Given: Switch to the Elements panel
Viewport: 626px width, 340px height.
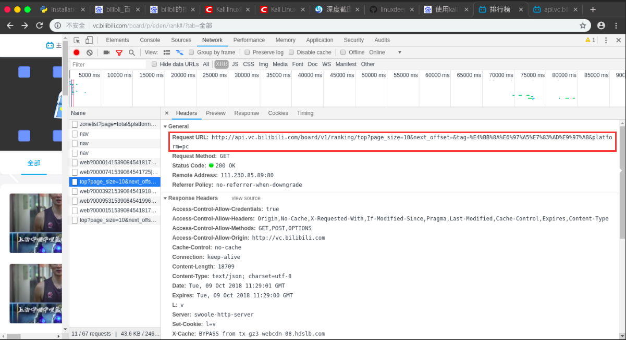Looking at the screenshot, I should click(x=117, y=40).
